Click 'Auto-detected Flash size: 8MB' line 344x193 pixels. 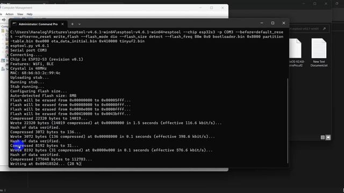(x=43, y=96)
